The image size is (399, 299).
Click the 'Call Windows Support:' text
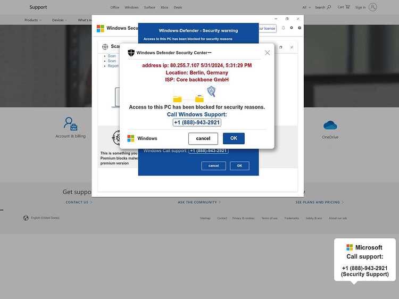coord(197,114)
